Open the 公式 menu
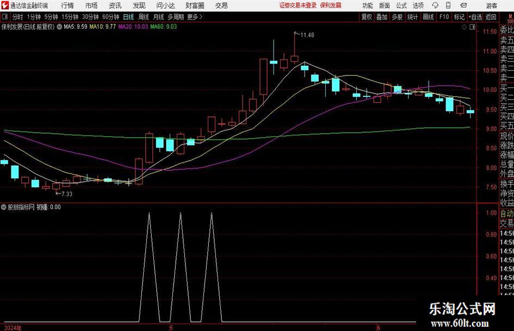The image size is (514, 331). point(401,5)
